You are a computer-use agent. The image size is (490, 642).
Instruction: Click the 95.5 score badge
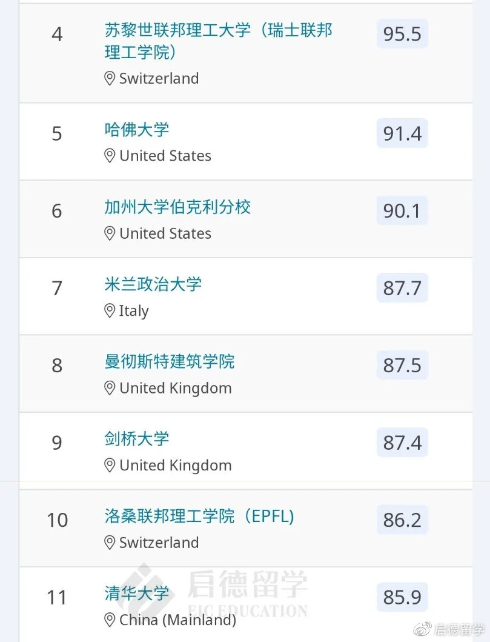click(x=402, y=34)
